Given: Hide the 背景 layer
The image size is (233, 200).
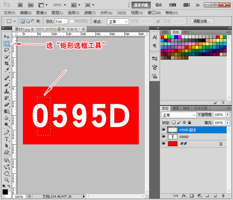Looking at the screenshot, I should [163, 144].
